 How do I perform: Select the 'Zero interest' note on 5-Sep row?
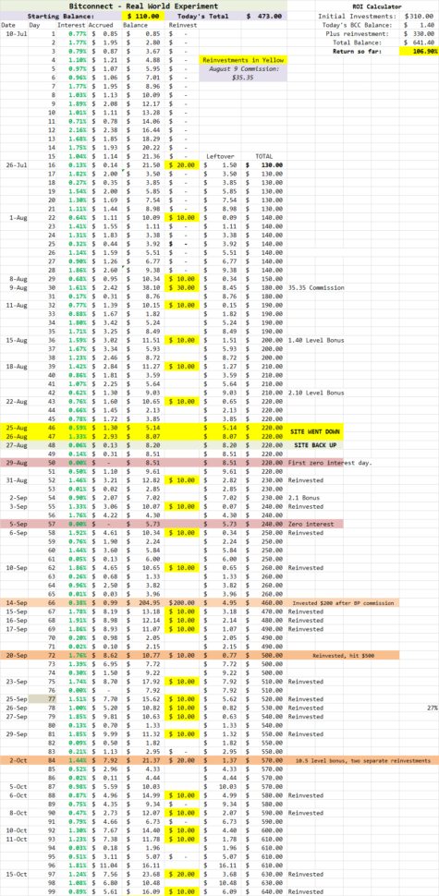tap(311, 524)
